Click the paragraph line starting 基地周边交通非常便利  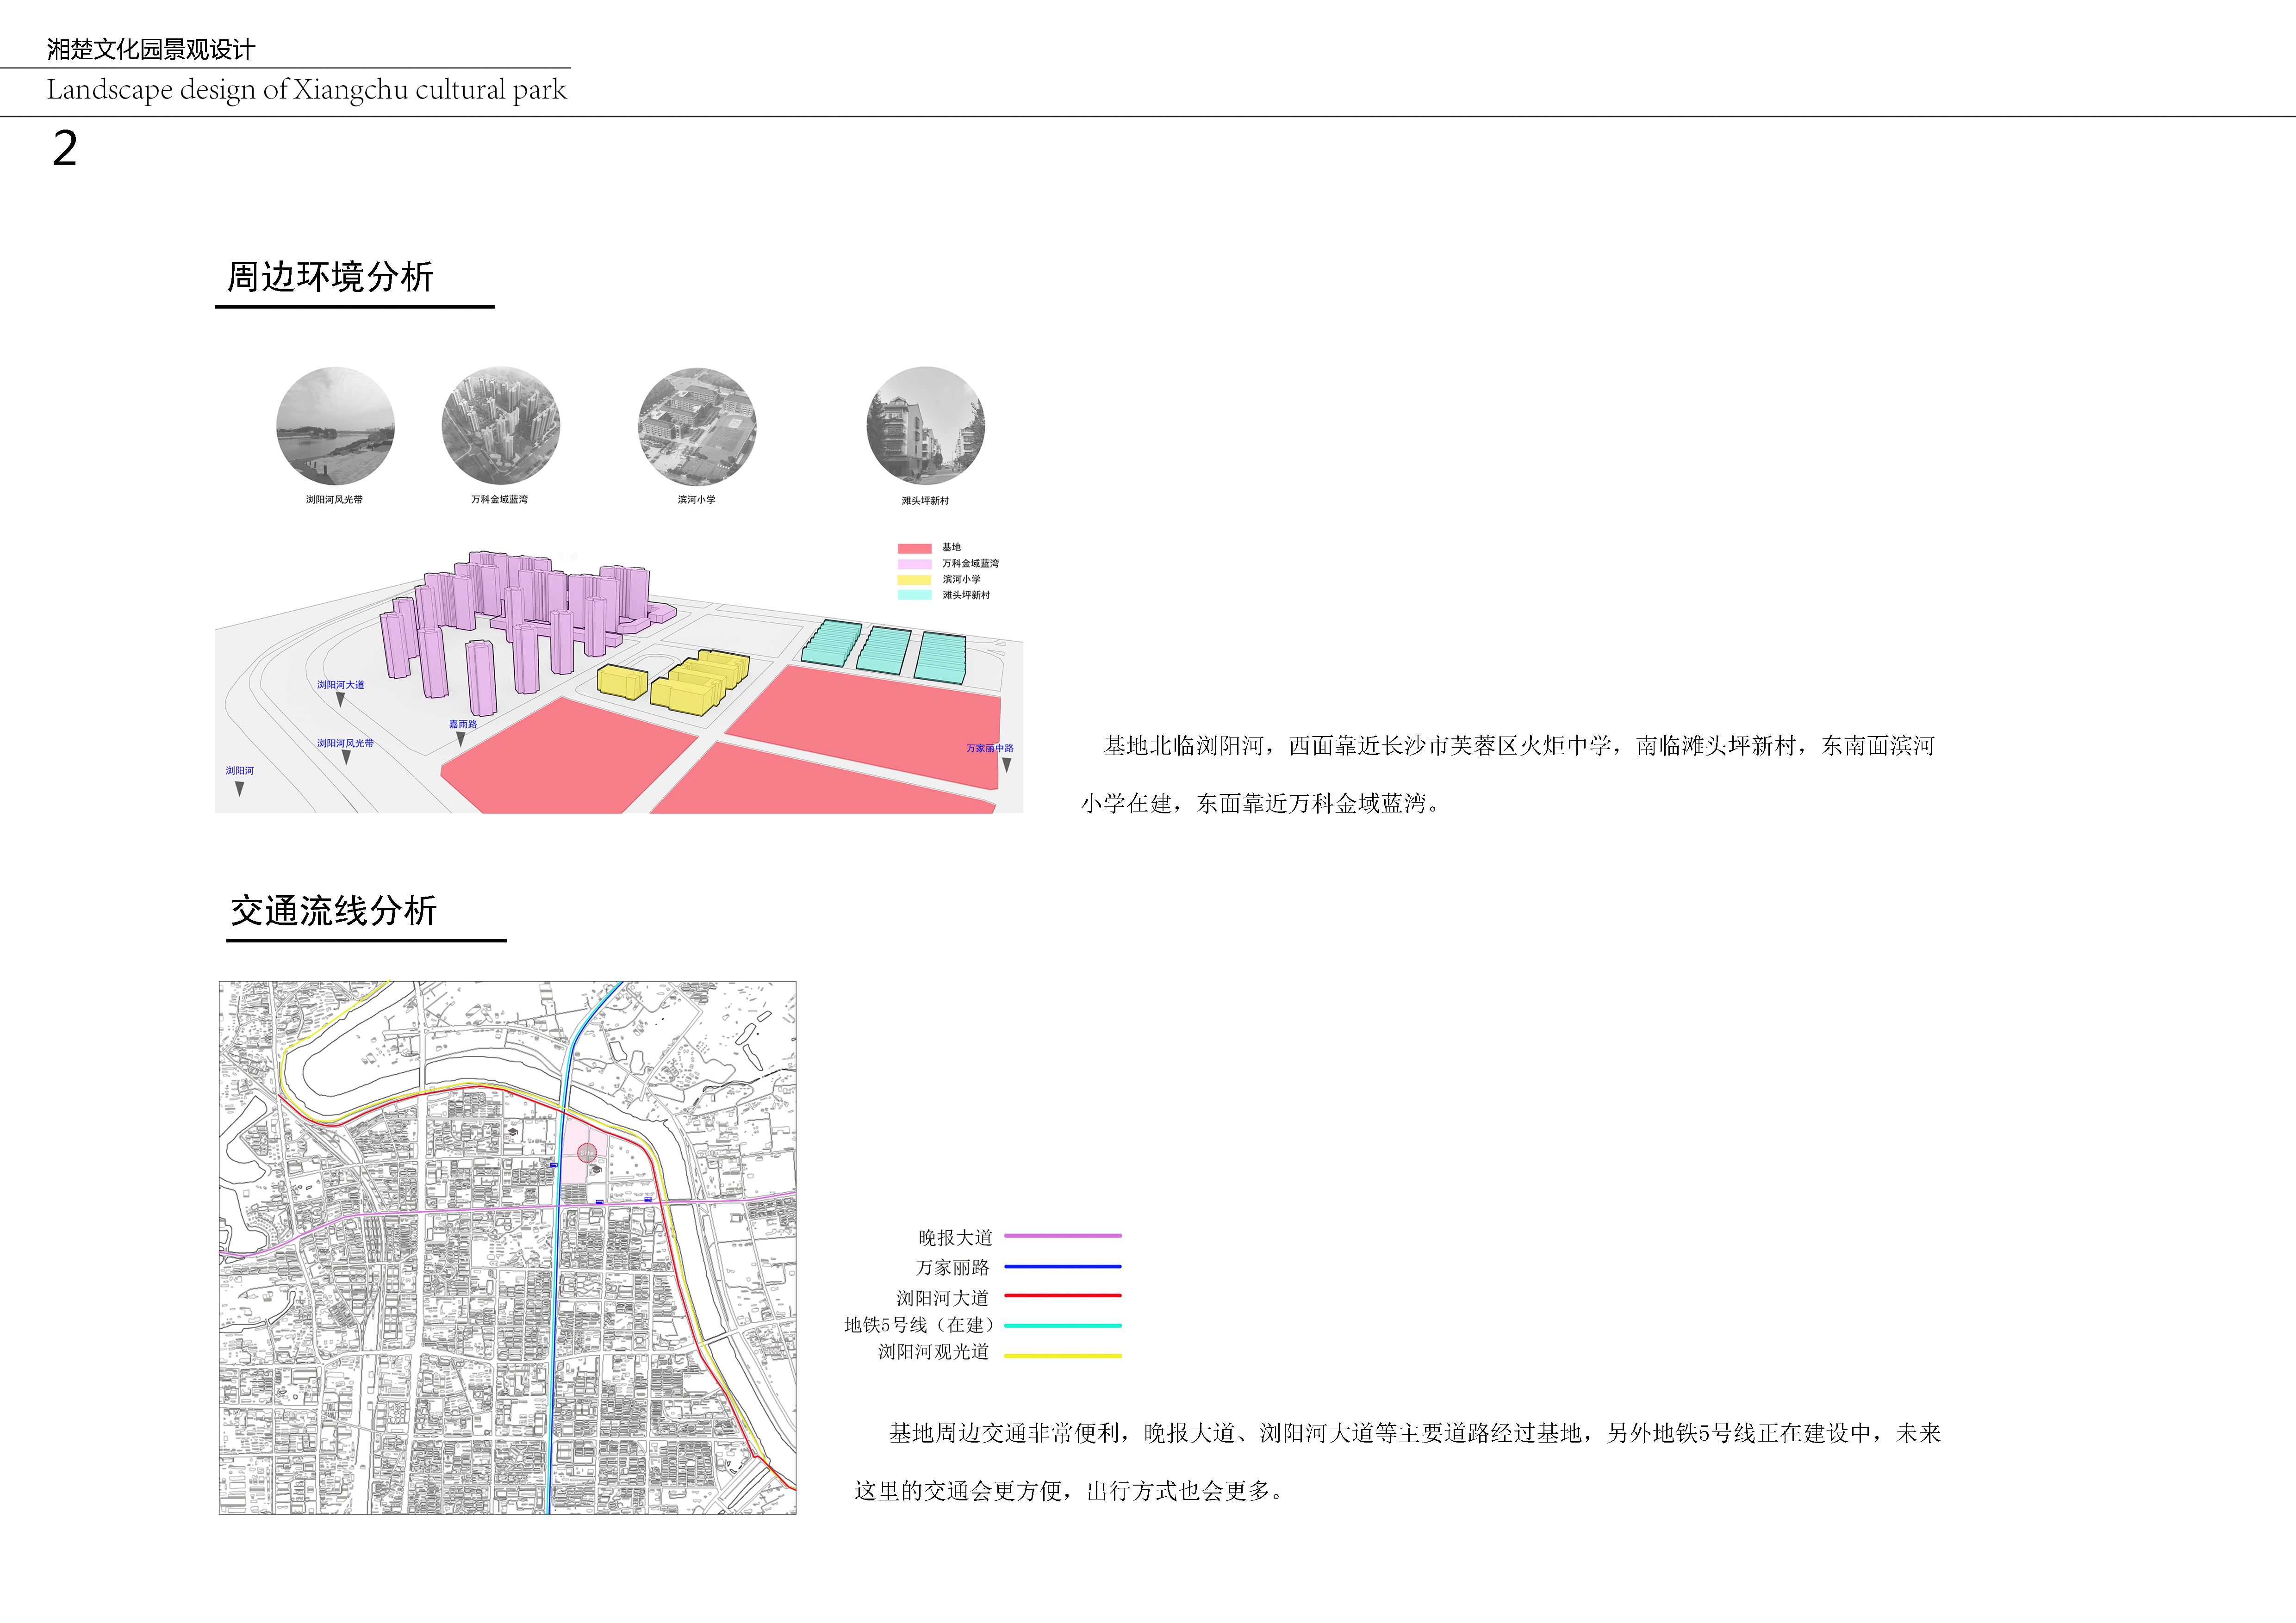(1415, 1433)
